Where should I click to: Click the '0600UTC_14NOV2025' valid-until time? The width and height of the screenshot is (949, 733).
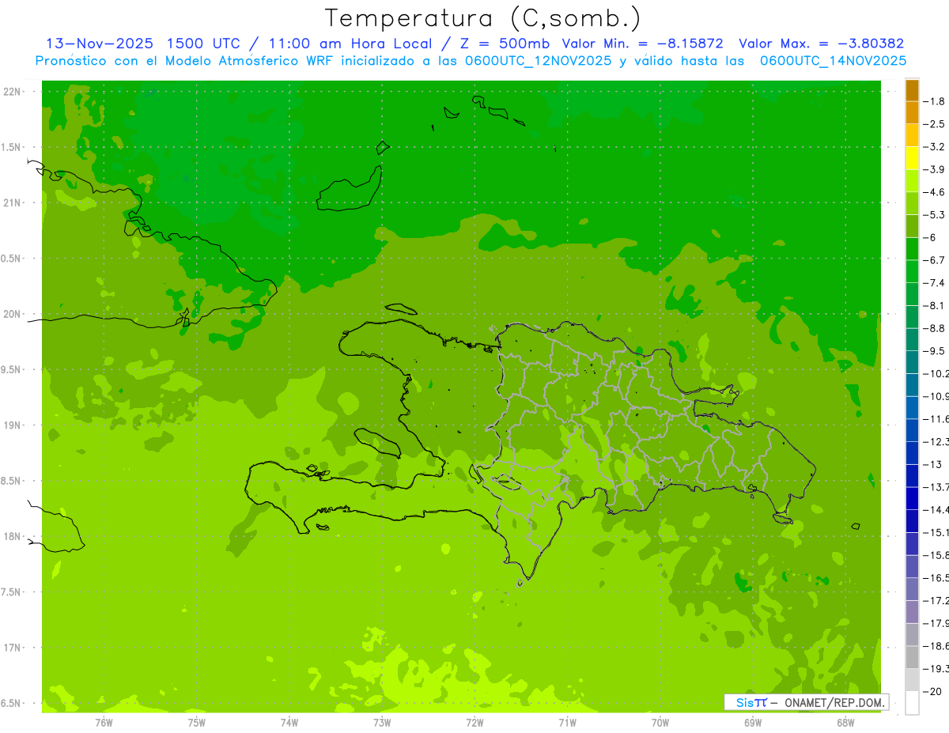833,61
